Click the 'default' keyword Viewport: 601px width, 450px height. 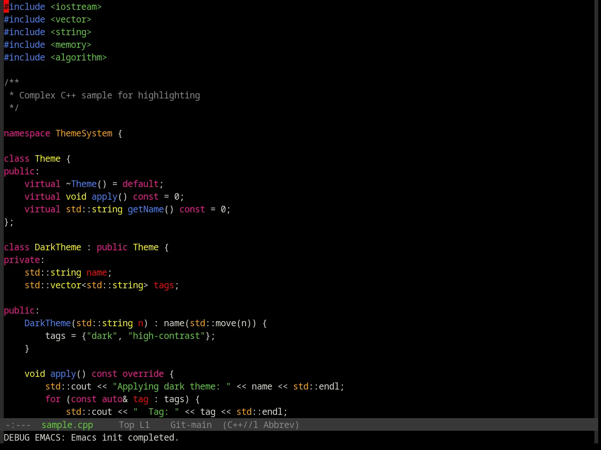click(140, 184)
